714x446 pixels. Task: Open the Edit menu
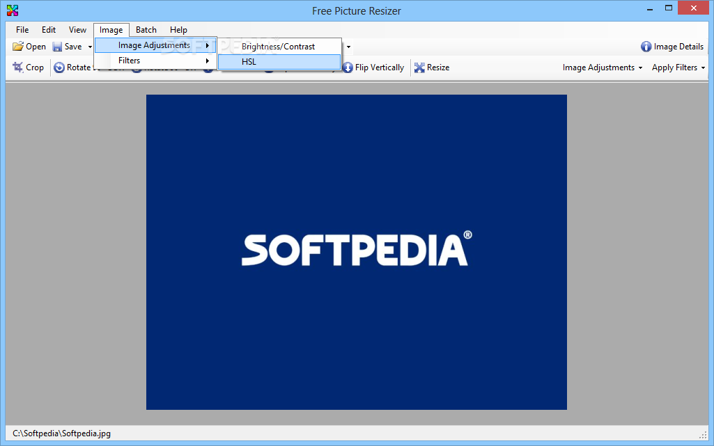pyautogui.click(x=49, y=29)
